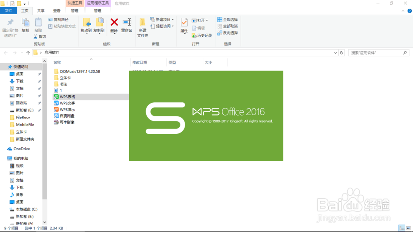
Task: Click Paste shortcut option
Action: click(x=62, y=26)
